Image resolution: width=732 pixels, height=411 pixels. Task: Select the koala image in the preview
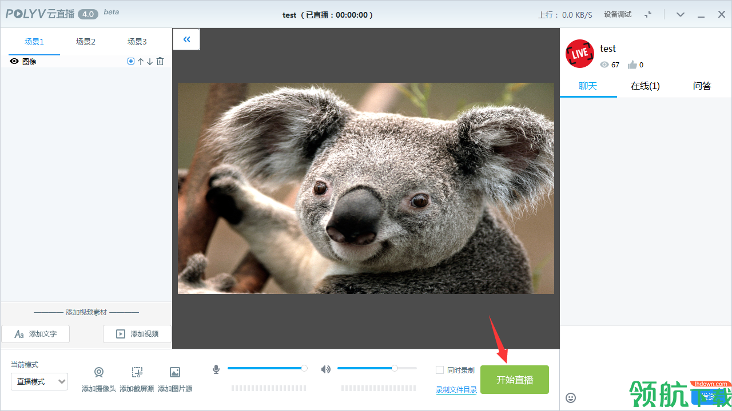(366, 188)
